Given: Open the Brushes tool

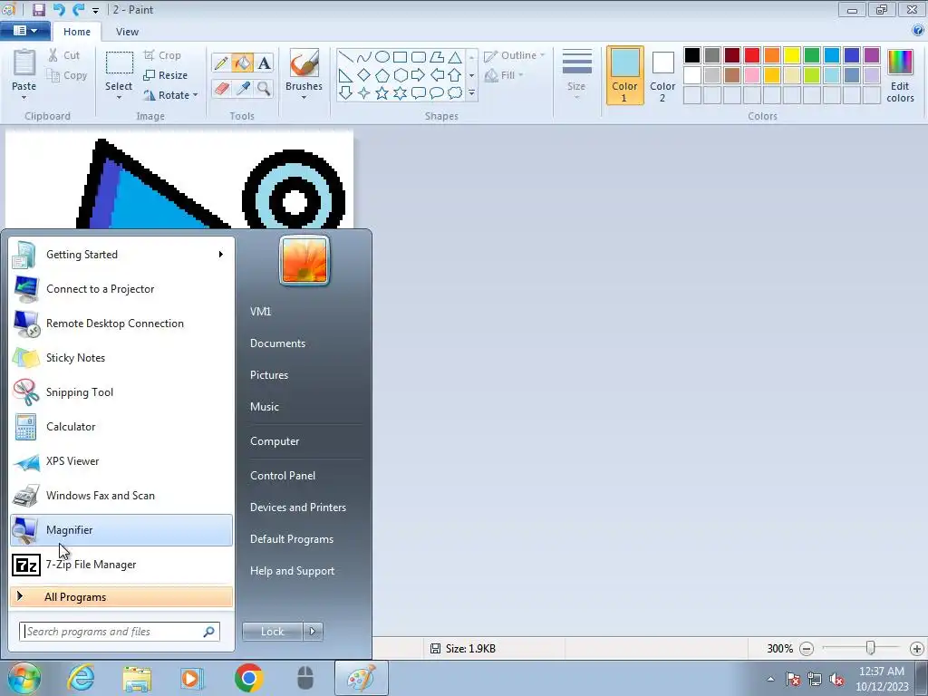Looking at the screenshot, I should click(x=304, y=74).
